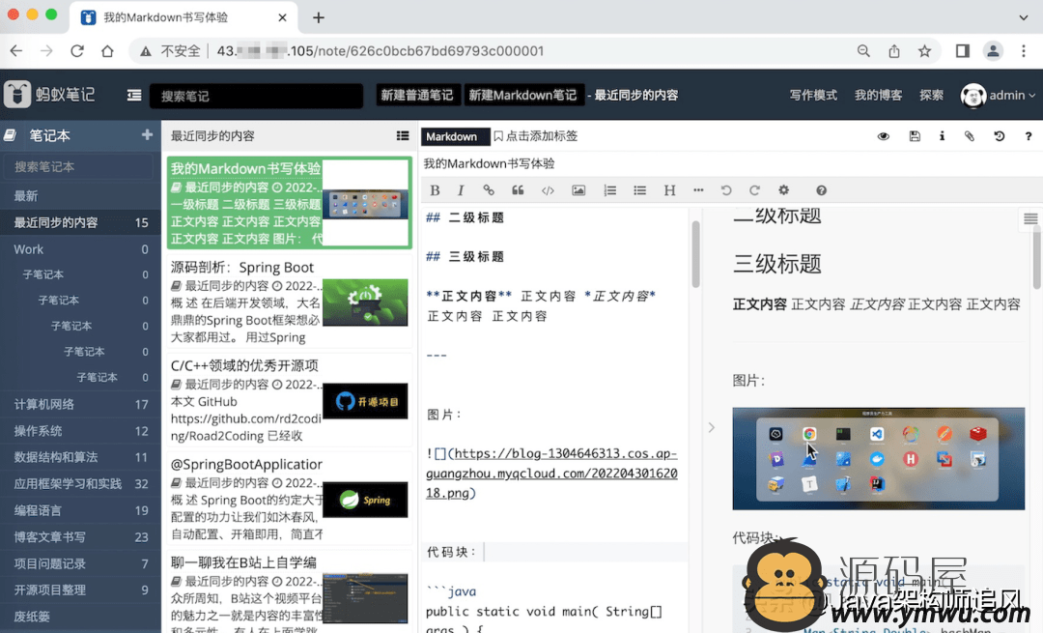Click 新建普通笔记 button

pyautogui.click(x=417, y=95)
